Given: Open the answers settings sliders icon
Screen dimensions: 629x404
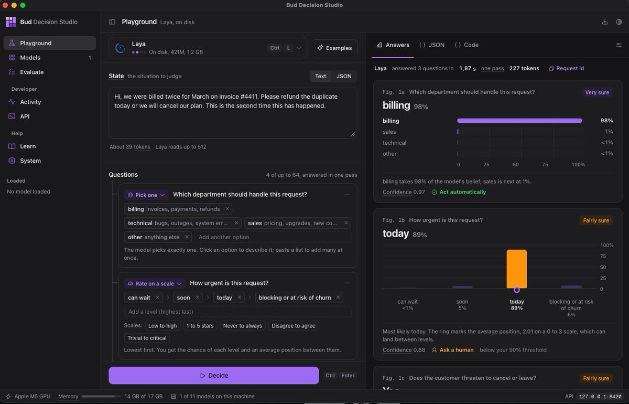Looking at the screenshot, I should tap(619, 45).
